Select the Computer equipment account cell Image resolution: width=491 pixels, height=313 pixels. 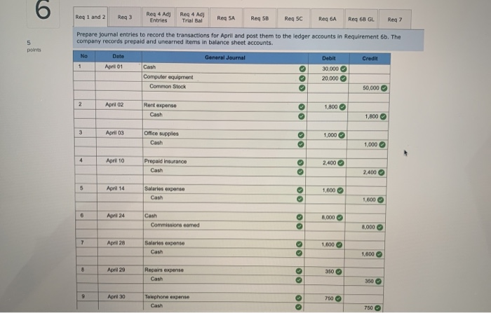224,78
